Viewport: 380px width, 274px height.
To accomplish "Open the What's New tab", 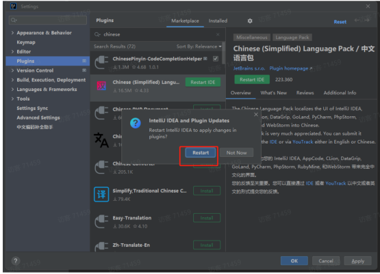I will pos(274,93).
